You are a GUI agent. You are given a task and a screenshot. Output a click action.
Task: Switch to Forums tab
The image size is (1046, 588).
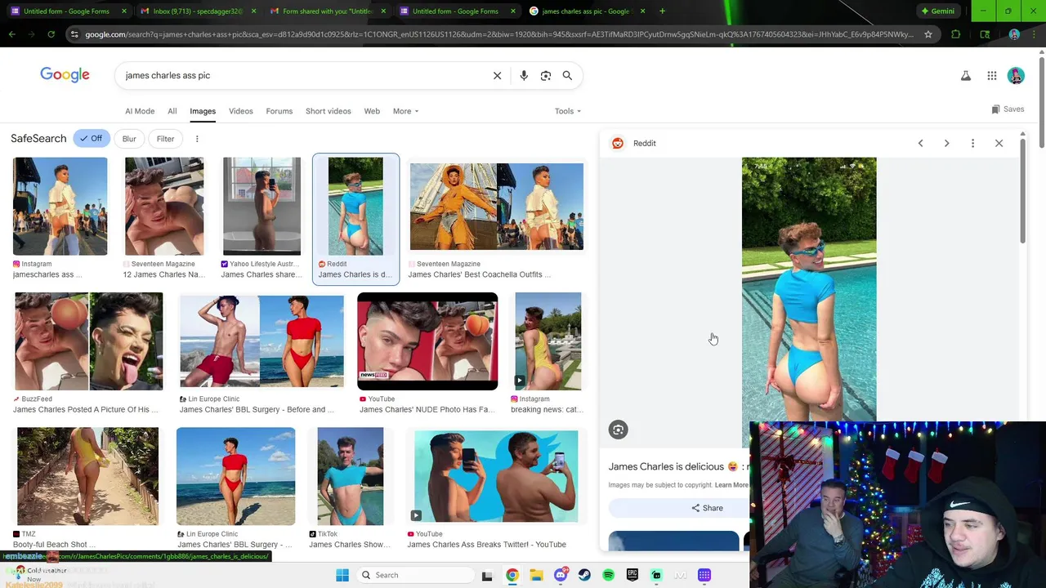pyautogui.click(x=279, y=111)
